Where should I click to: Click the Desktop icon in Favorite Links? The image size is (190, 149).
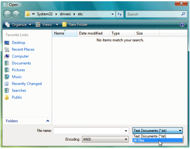(7, 43)
